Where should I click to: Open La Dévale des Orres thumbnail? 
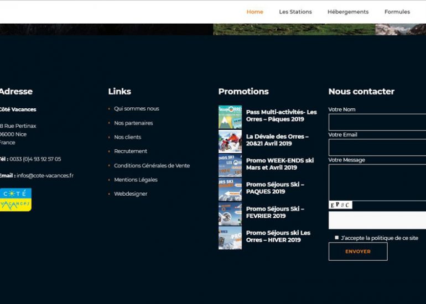(x=230, y=141)
